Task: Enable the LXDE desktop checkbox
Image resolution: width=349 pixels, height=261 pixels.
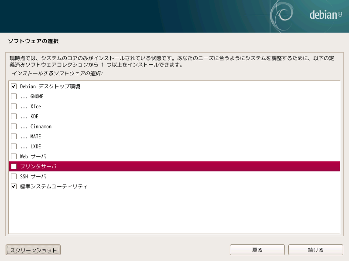Action: [14, 146]
